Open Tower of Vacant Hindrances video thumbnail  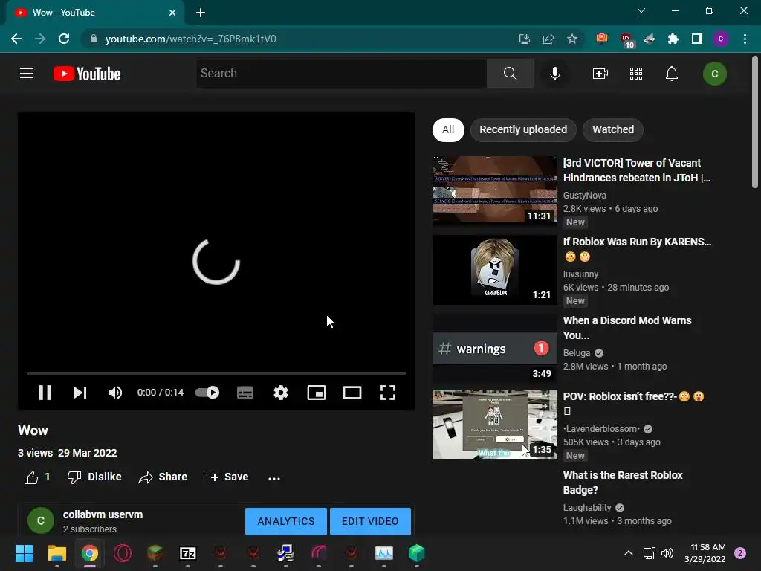[x=494, y=191]
